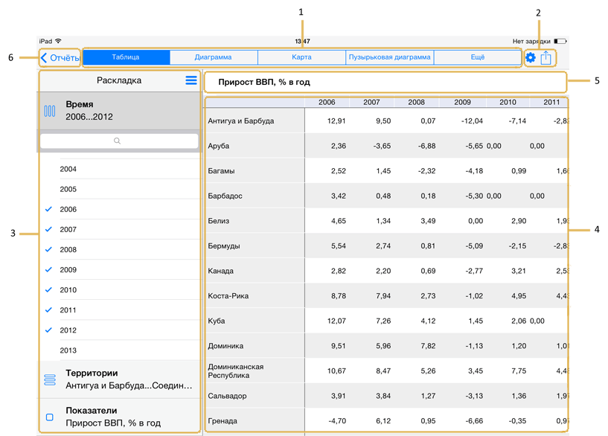Switch to the Карта tab
The image size is (608, 436).
click(301, 57)
